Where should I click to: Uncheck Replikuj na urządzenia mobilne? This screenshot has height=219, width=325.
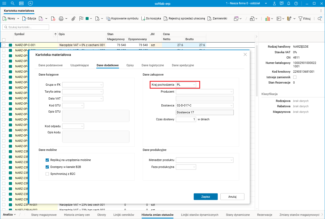47,160
